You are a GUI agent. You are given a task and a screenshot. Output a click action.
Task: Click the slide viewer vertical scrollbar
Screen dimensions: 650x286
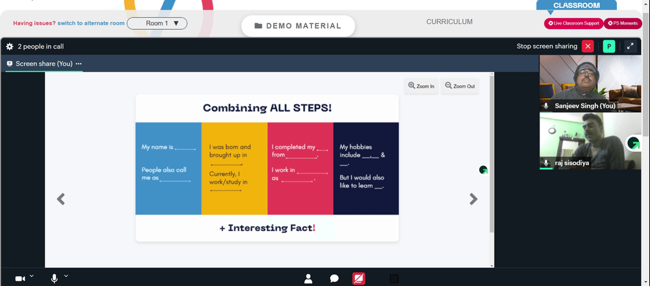coord(491,153)
